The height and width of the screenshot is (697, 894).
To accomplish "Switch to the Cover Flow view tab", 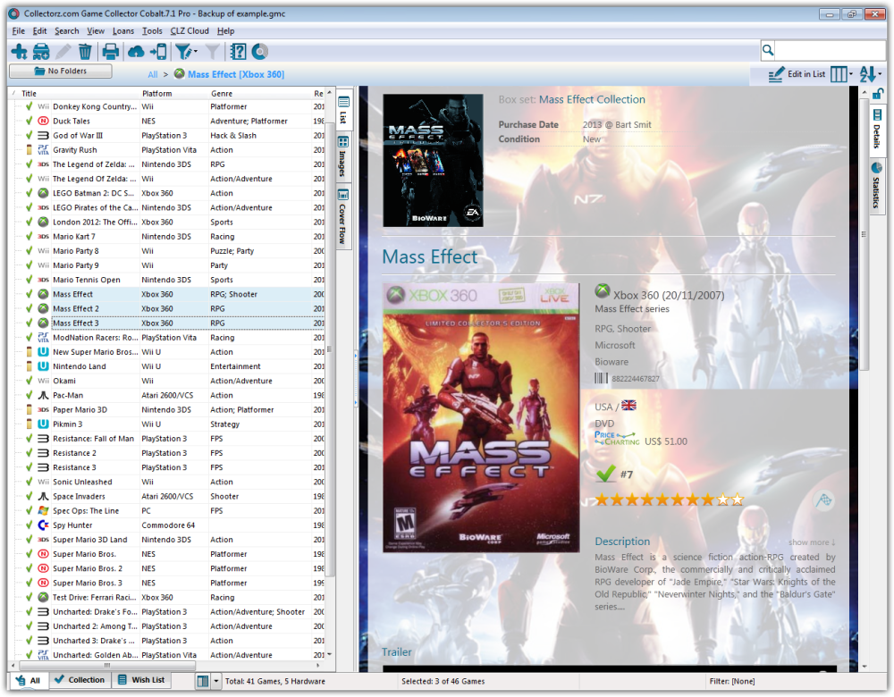I will [x=343, y=217].
